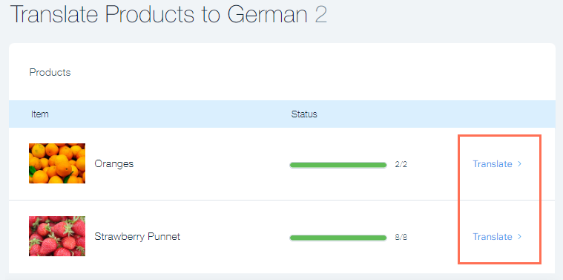Click the Oranges green progress bar
Image resolution: width=563 pixels, height=280 pixels.
(x=338, y=165)
